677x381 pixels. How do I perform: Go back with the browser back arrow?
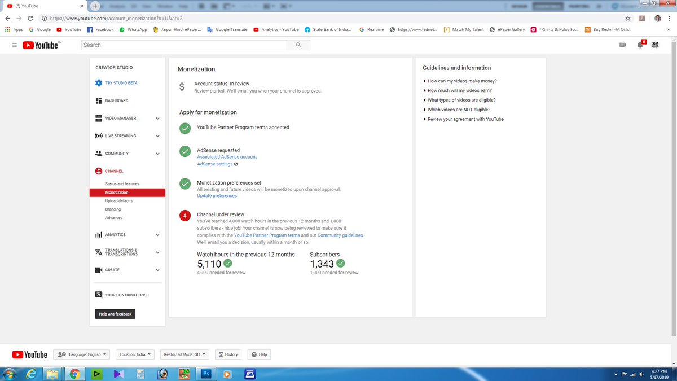8,18
